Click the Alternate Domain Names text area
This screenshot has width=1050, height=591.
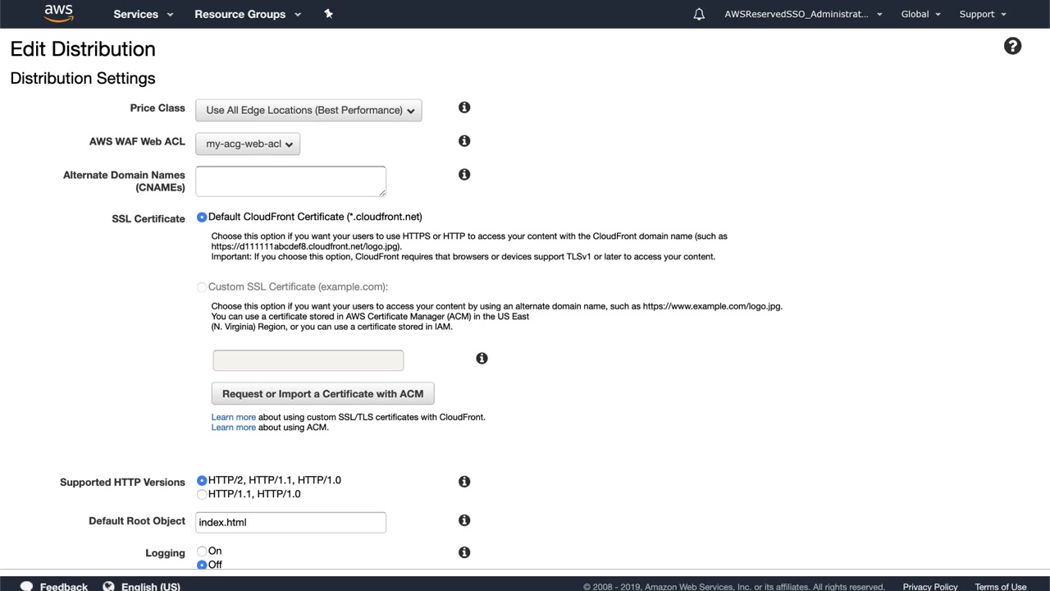pos(290,181)
